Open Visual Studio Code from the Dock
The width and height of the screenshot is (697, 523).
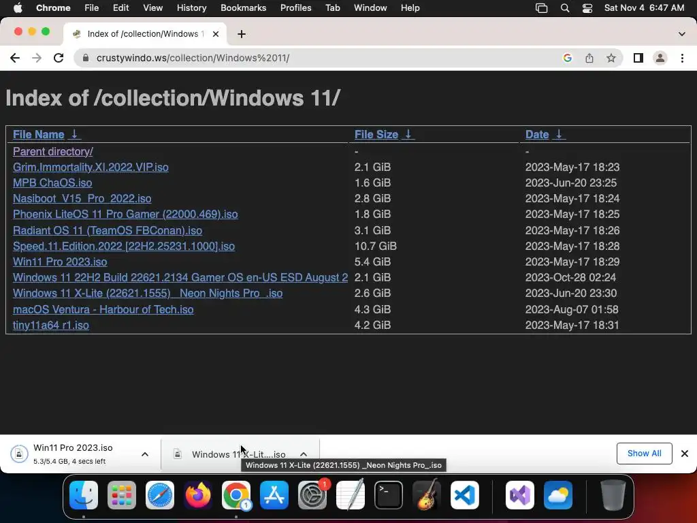[464, 495]
